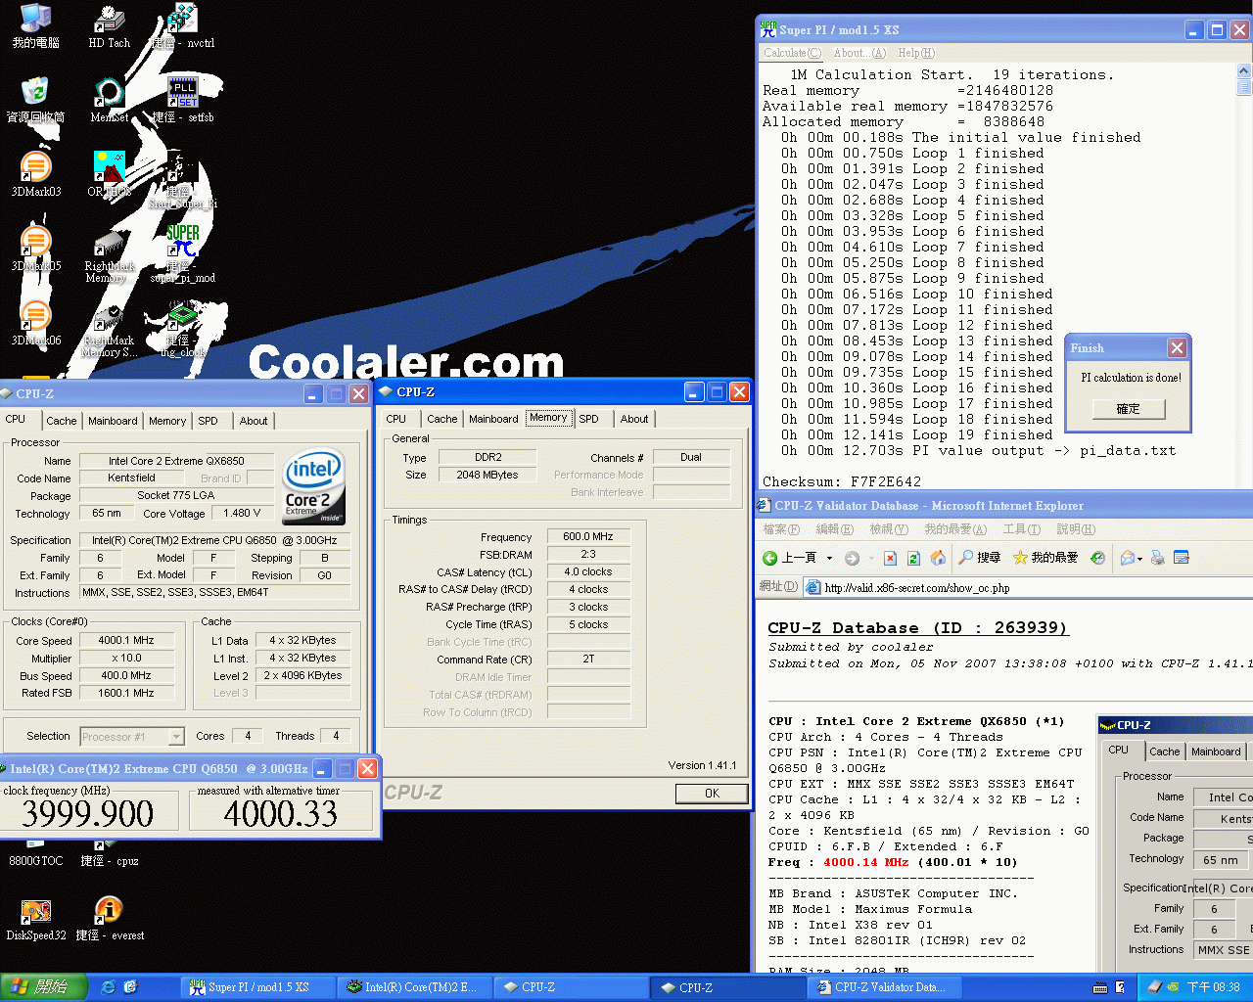Open the SetFSB (PLL SET) shortcut
The width and height of the screenshot is (1253, 1002).
point(184,90)
